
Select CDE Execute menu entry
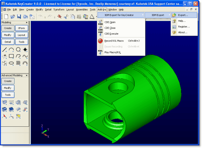[x=121, y=34]
